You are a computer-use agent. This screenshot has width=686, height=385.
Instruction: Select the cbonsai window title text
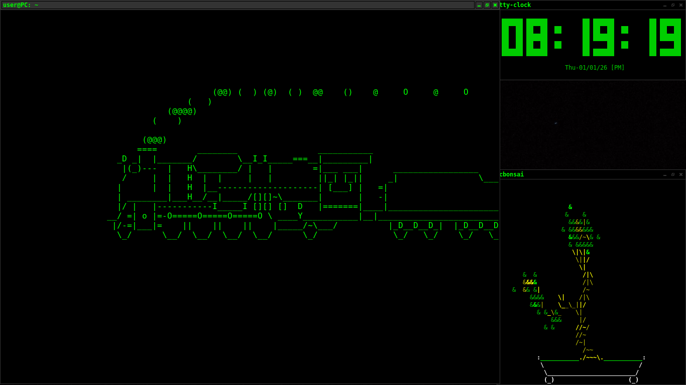point(512,174)
